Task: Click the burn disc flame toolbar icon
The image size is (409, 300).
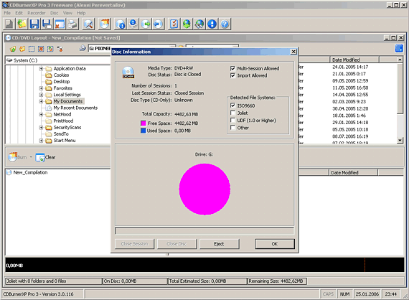Action: click(105, 24)
